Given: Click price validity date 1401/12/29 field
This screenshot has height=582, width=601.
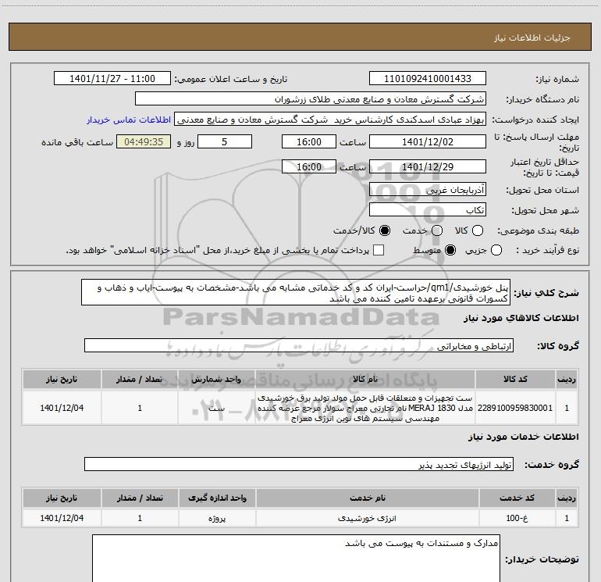Looking at the screenshot, I should [x=428, y=166].
